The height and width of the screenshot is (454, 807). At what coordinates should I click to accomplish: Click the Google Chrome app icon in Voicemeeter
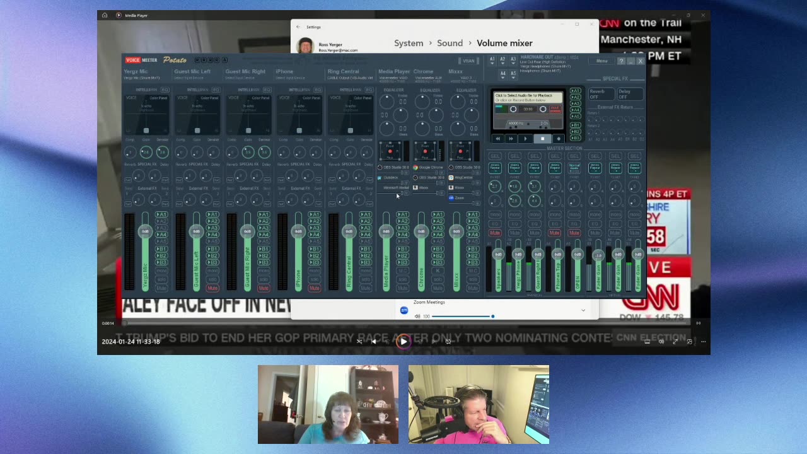pyautogui.click(x=415, y=167)
